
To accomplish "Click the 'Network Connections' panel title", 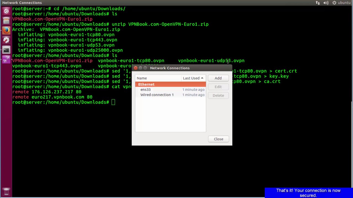I will coord(22,3).
